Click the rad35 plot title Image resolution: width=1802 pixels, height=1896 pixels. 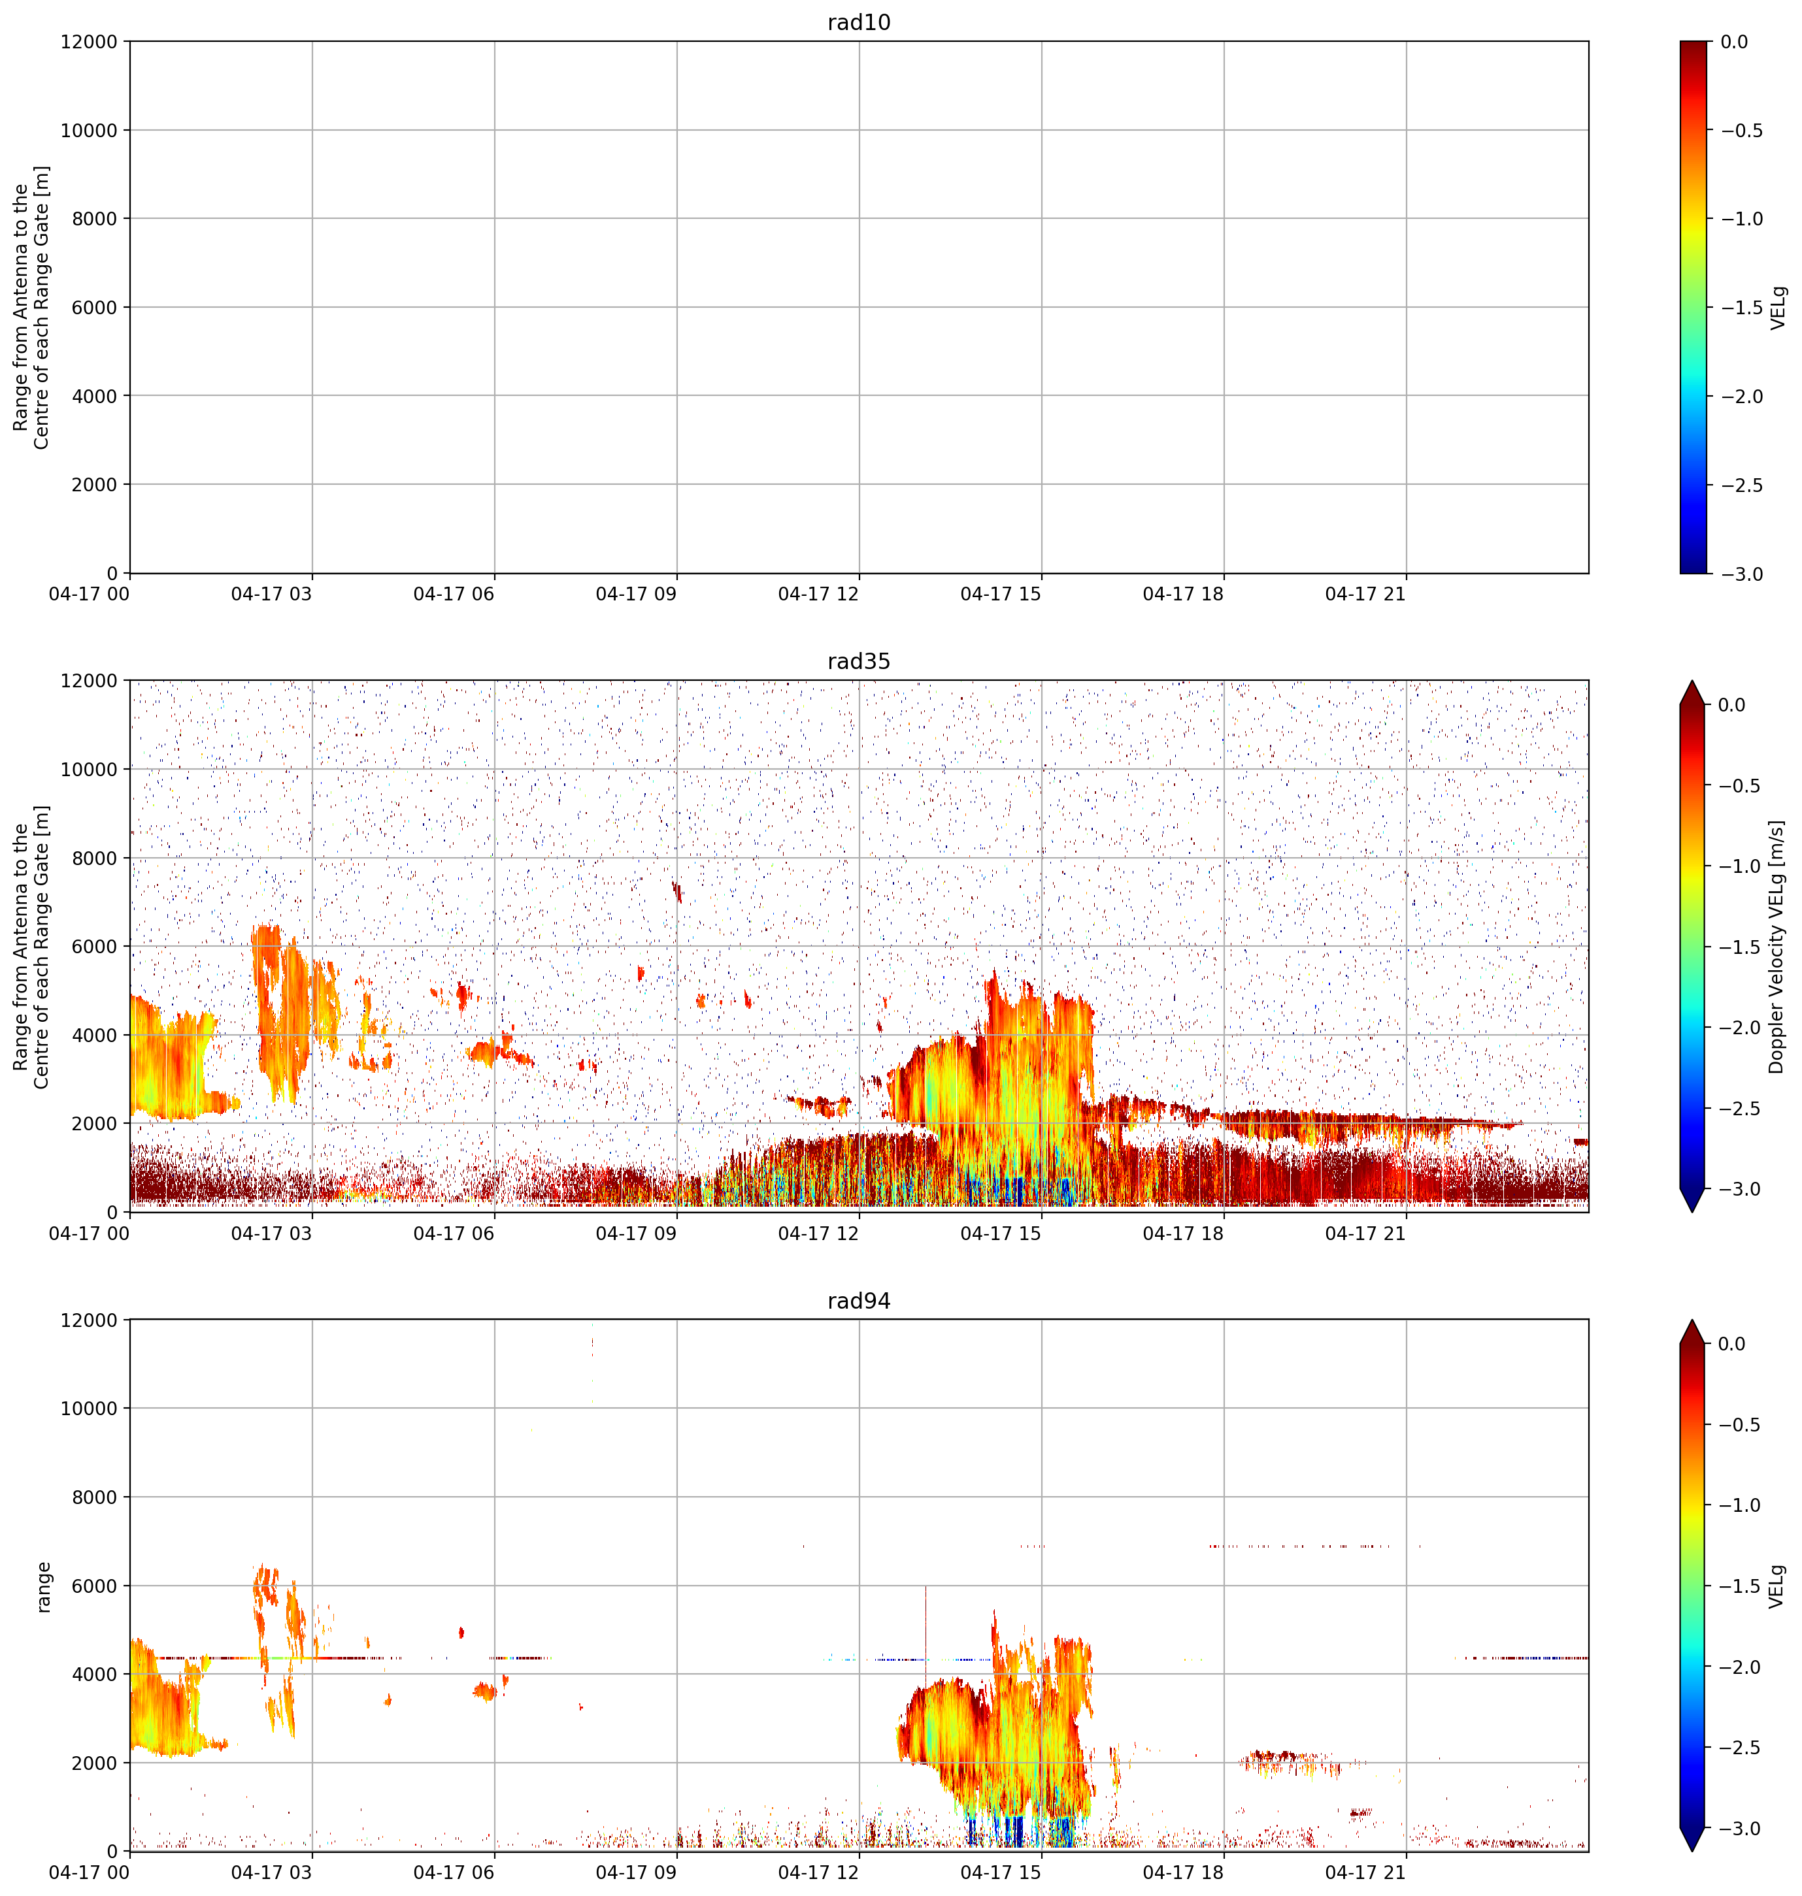click(859, 661)
